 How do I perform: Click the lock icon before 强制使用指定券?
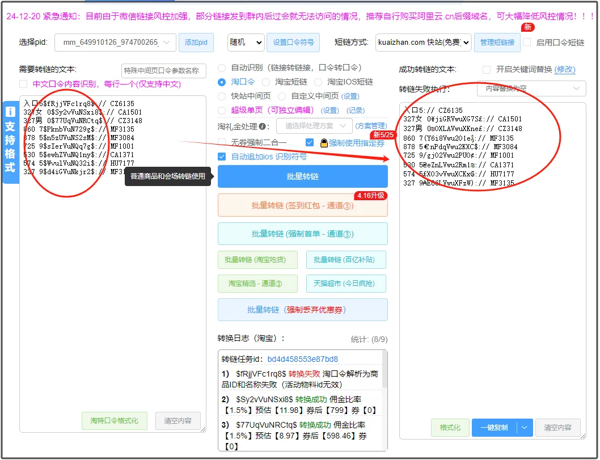pyautogui.click(x=324, y=143)
